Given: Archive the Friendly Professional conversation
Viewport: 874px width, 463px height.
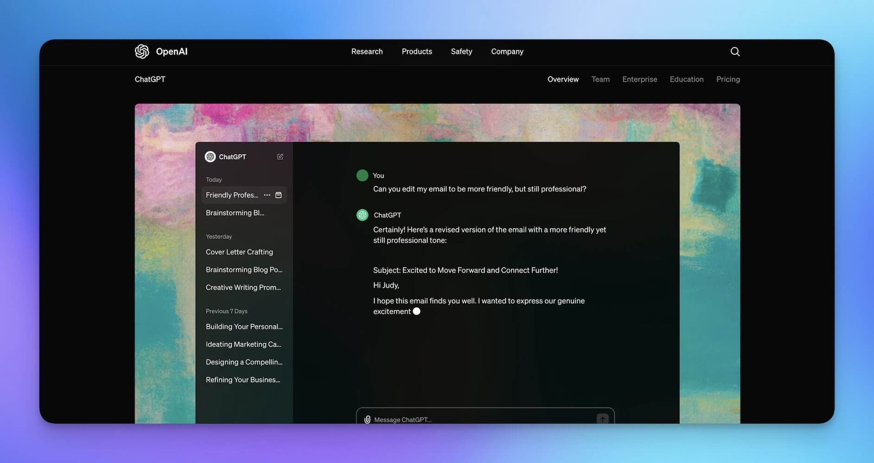Looking at the screenshot, I should click(278, 195).
